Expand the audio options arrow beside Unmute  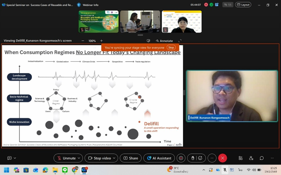point(79,158)
